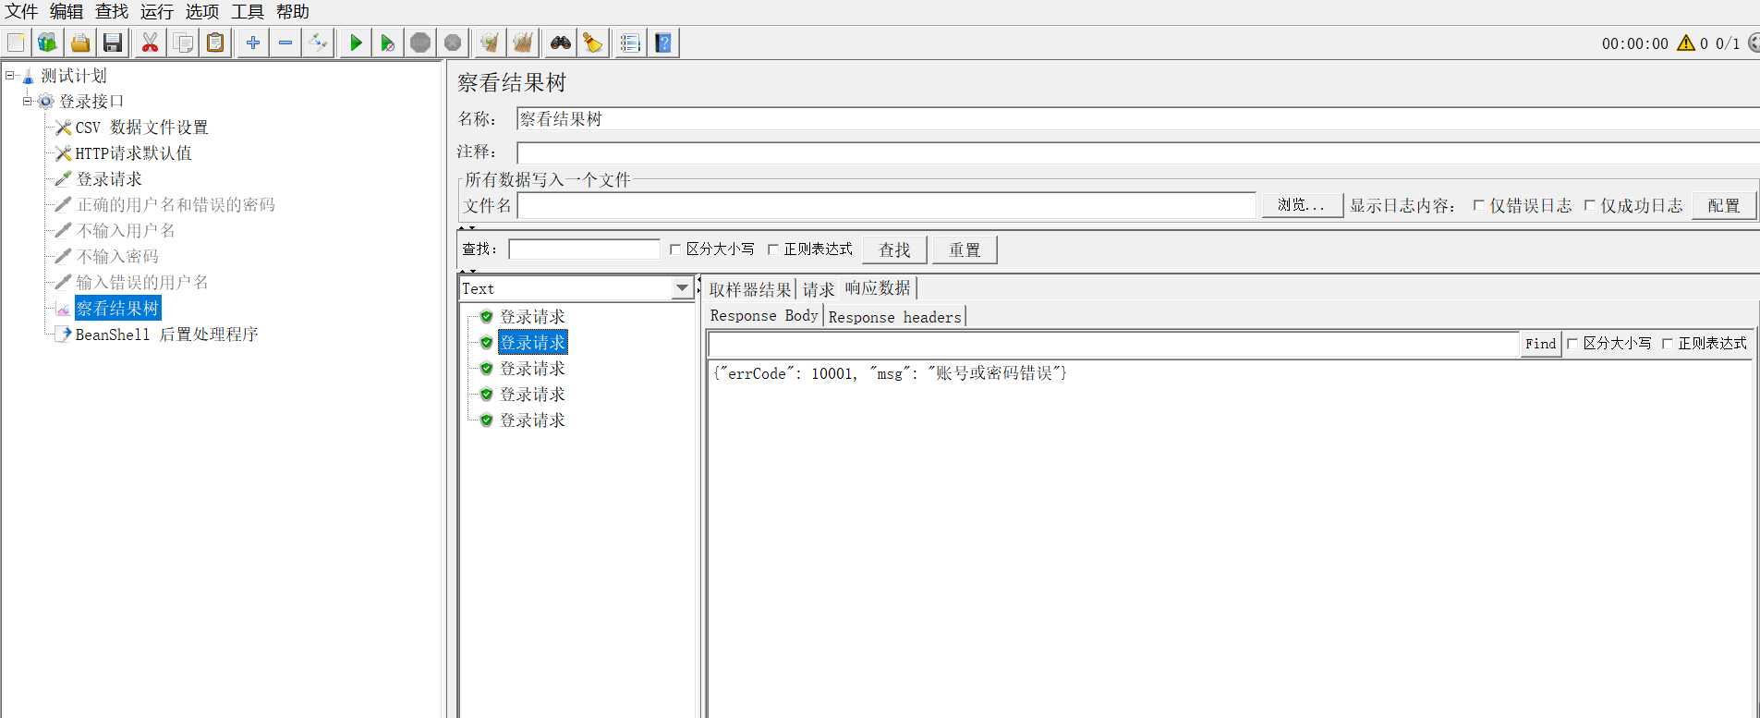1760x718 pixels.
Task: Reset search using yellow broom icon
Action: 593,43
